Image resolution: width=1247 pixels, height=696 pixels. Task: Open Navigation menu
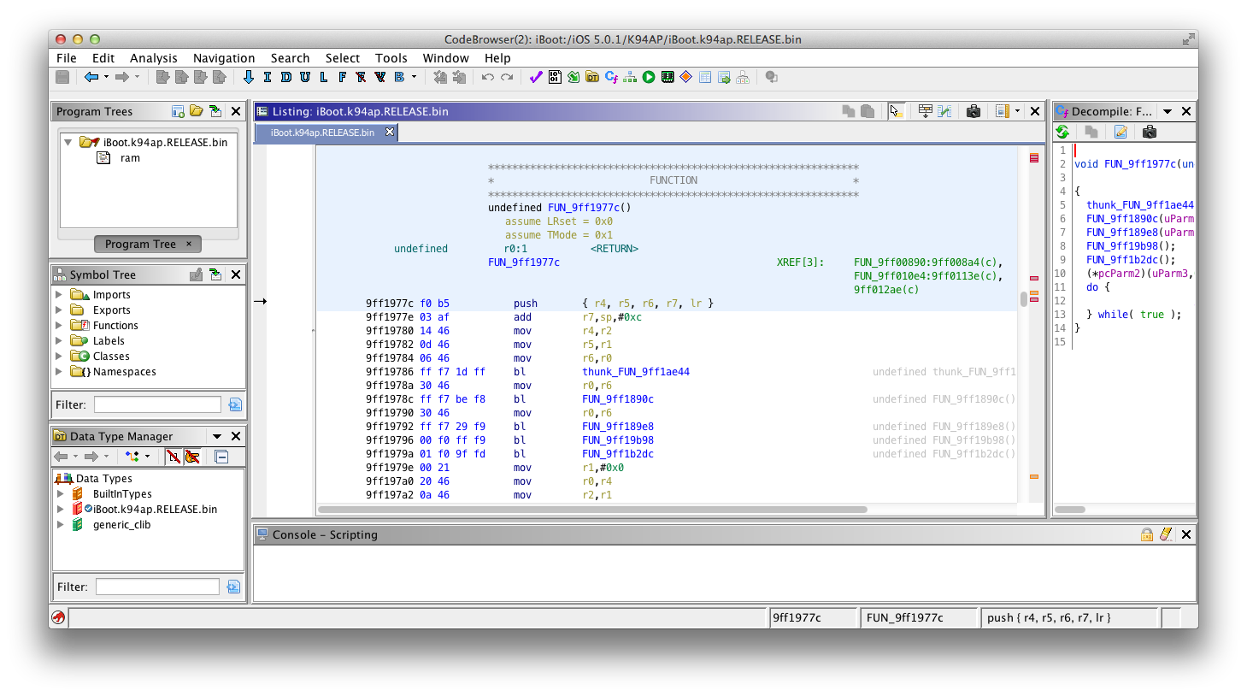click(x=224, y=58)
